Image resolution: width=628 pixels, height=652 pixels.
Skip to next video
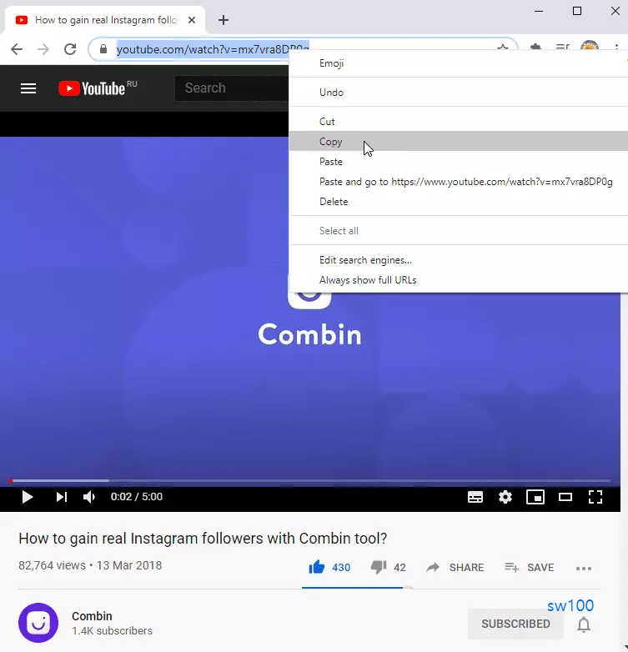61,497
